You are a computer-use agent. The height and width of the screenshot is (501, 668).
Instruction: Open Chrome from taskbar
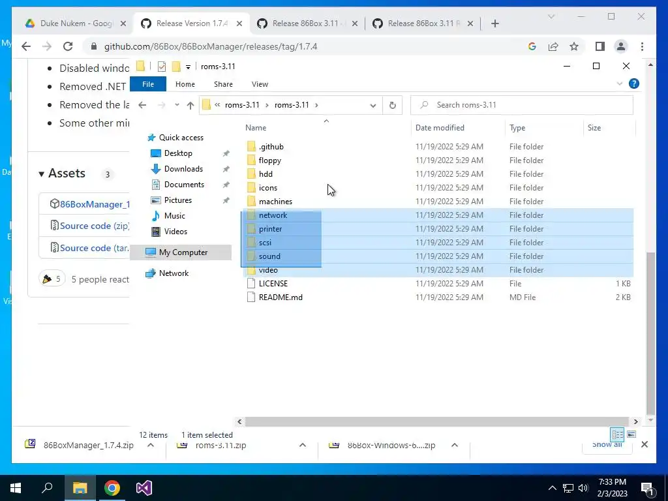(x=112, y=488)
